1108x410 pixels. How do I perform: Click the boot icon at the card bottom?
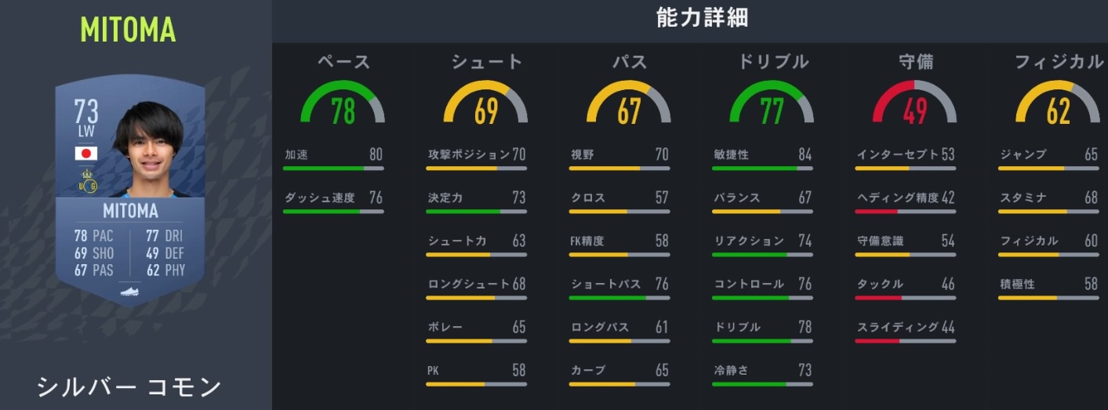(130, 291)
